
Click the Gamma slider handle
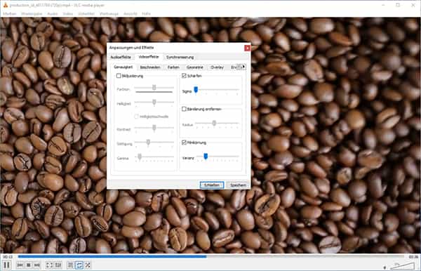click(140, 157)
